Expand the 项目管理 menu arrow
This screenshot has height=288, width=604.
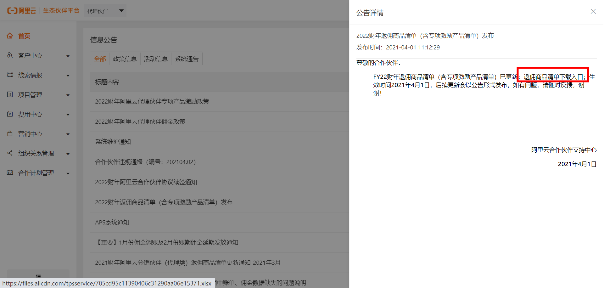pyautogui.click(x=68, y=95)
